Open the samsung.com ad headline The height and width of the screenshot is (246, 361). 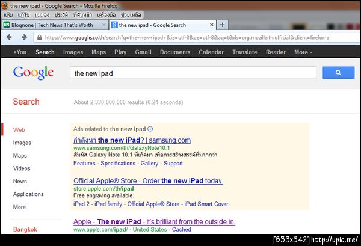[132, 140]
